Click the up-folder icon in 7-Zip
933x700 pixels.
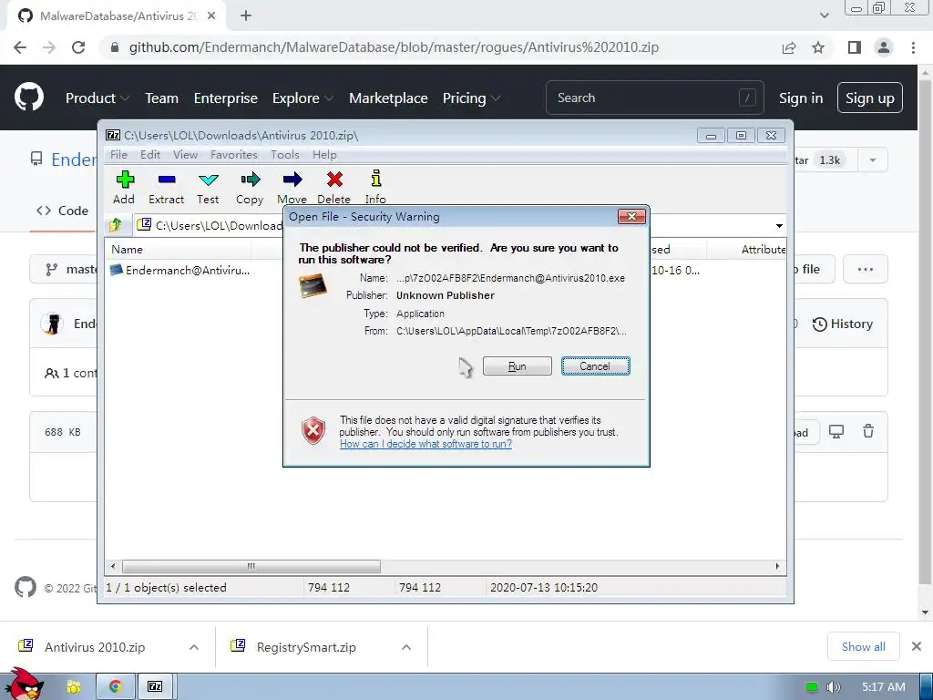pos(116,225)
